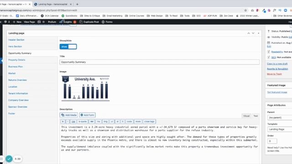
Task: Close the second Landing Page browser tab
Action: point(71,4)
